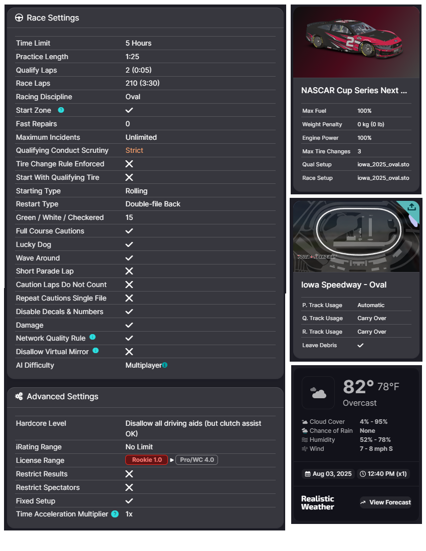This screenshot has width=426, height=551.
Task: Click the Rookie 1.0 license badge
Action: click(x=147, y=460)
